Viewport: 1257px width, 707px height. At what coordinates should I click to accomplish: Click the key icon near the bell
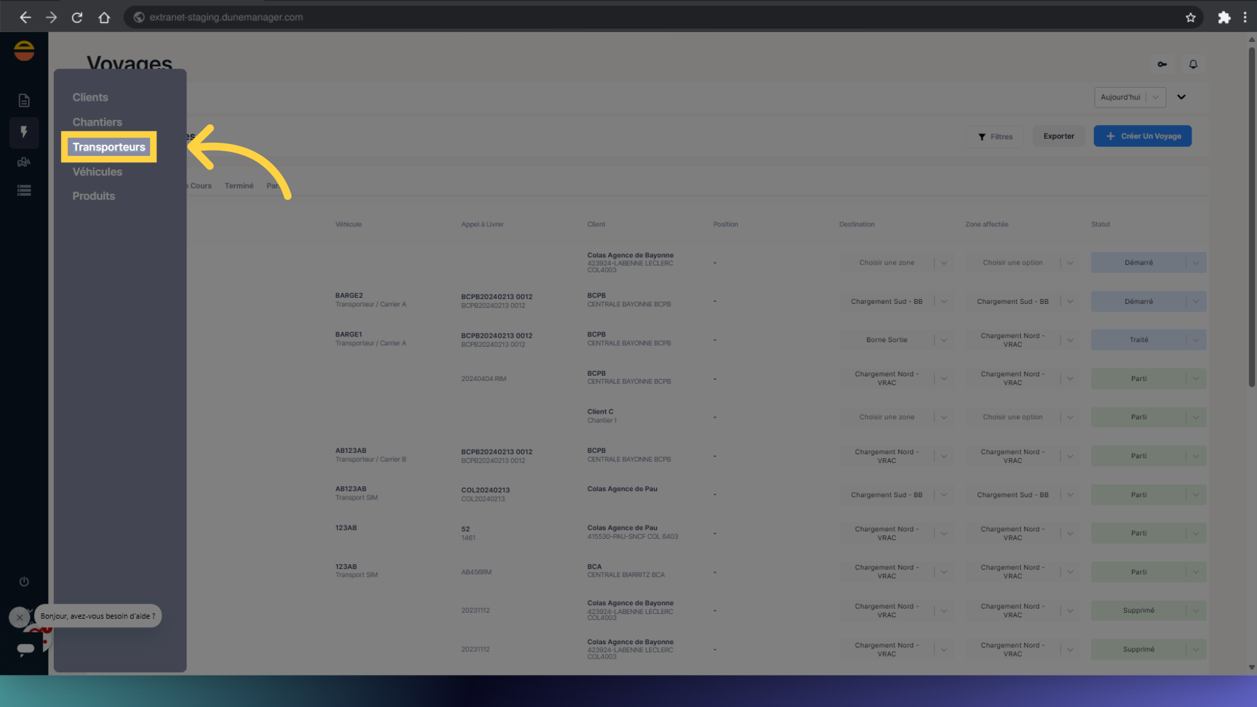click(1162, 64)
